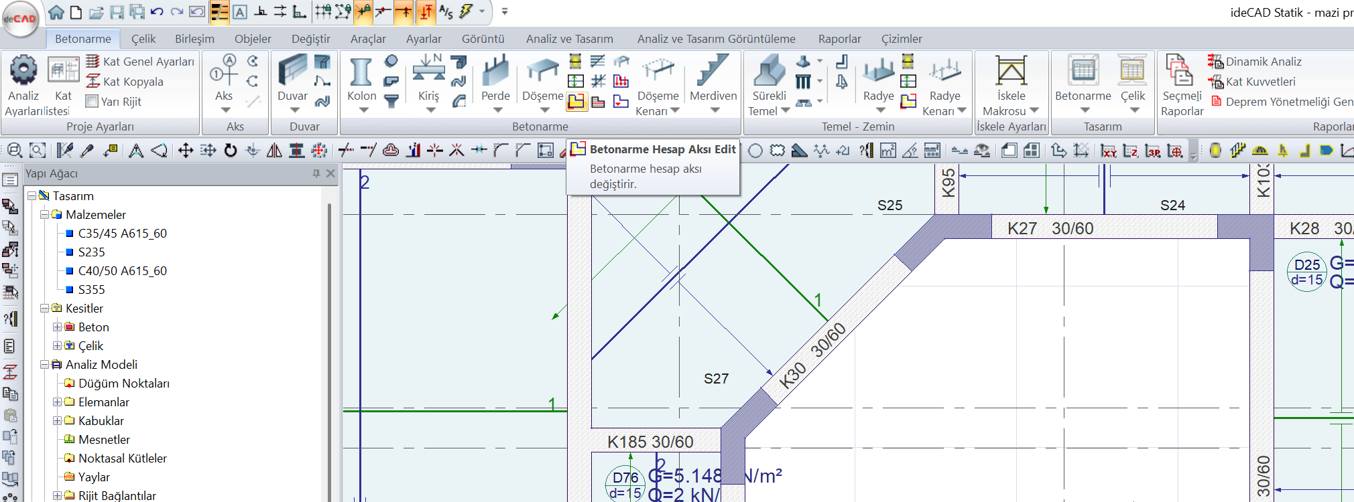The image size is (1354, 502).
Task: Open the Analiz Ayarları gear icon
Action: pos(23,70)
